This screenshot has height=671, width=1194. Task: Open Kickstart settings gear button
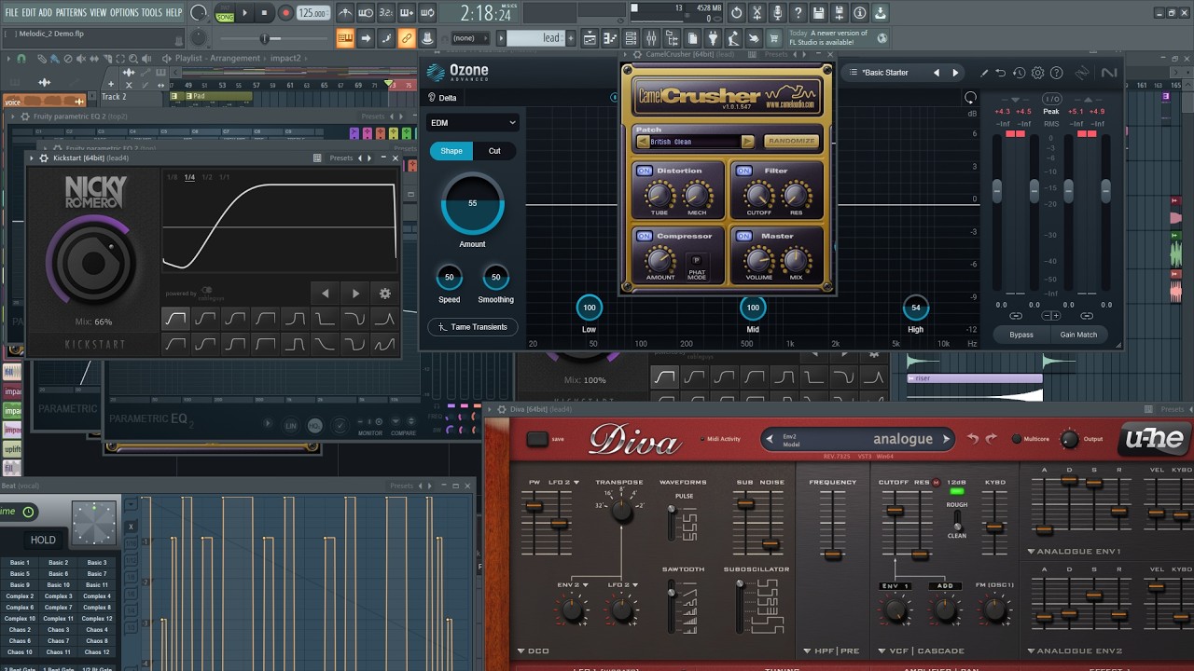tap(384, 293)
